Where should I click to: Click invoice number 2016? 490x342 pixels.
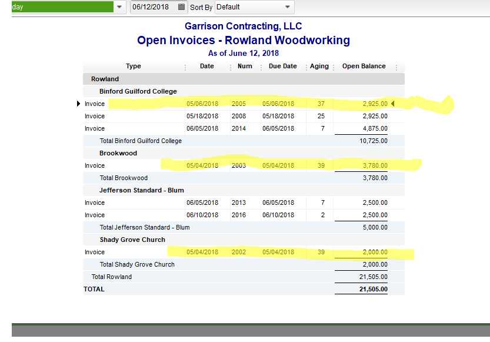click(x=239, y=215)
